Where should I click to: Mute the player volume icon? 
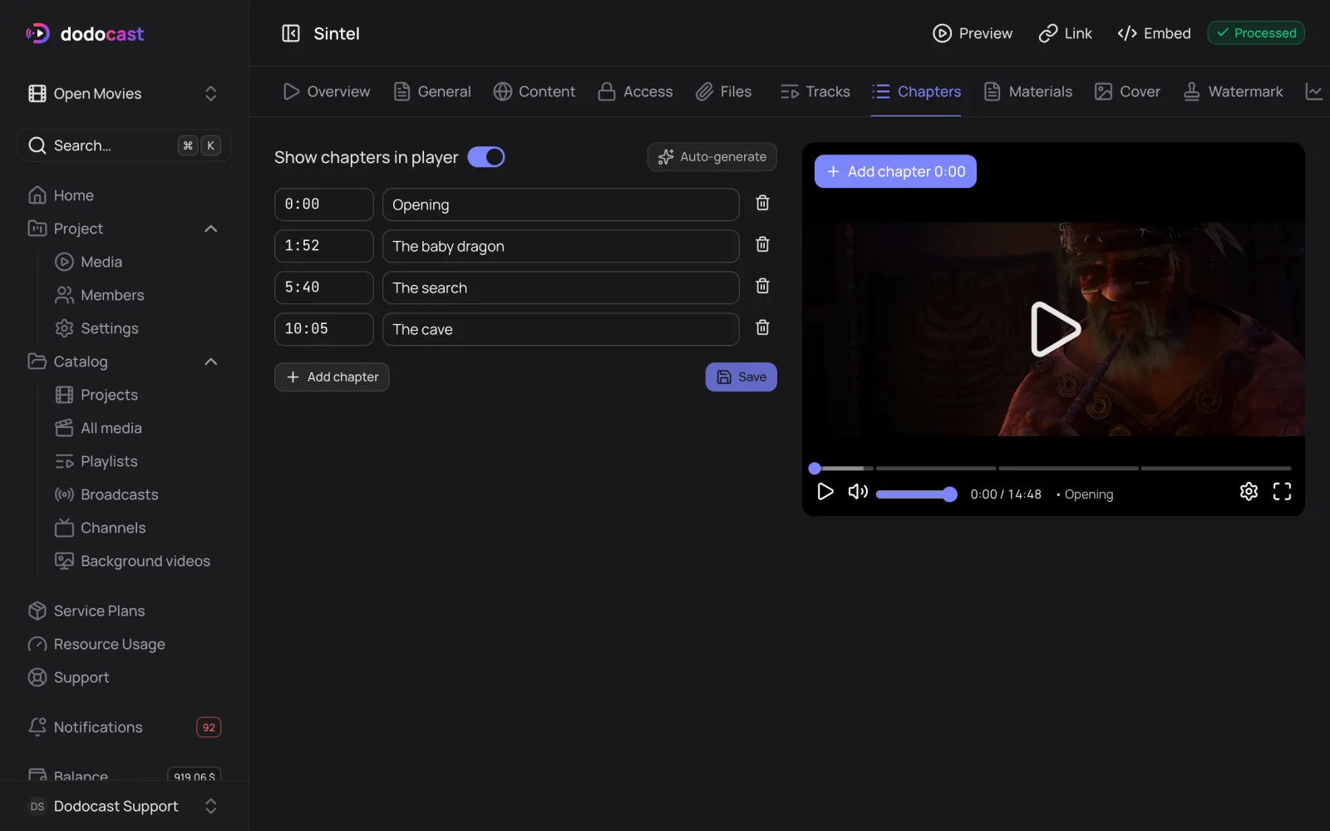(858, 492)
